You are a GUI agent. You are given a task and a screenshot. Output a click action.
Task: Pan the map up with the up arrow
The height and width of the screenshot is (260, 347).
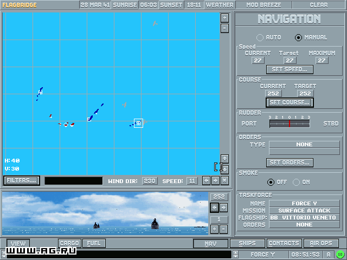(x=224, y=159)
